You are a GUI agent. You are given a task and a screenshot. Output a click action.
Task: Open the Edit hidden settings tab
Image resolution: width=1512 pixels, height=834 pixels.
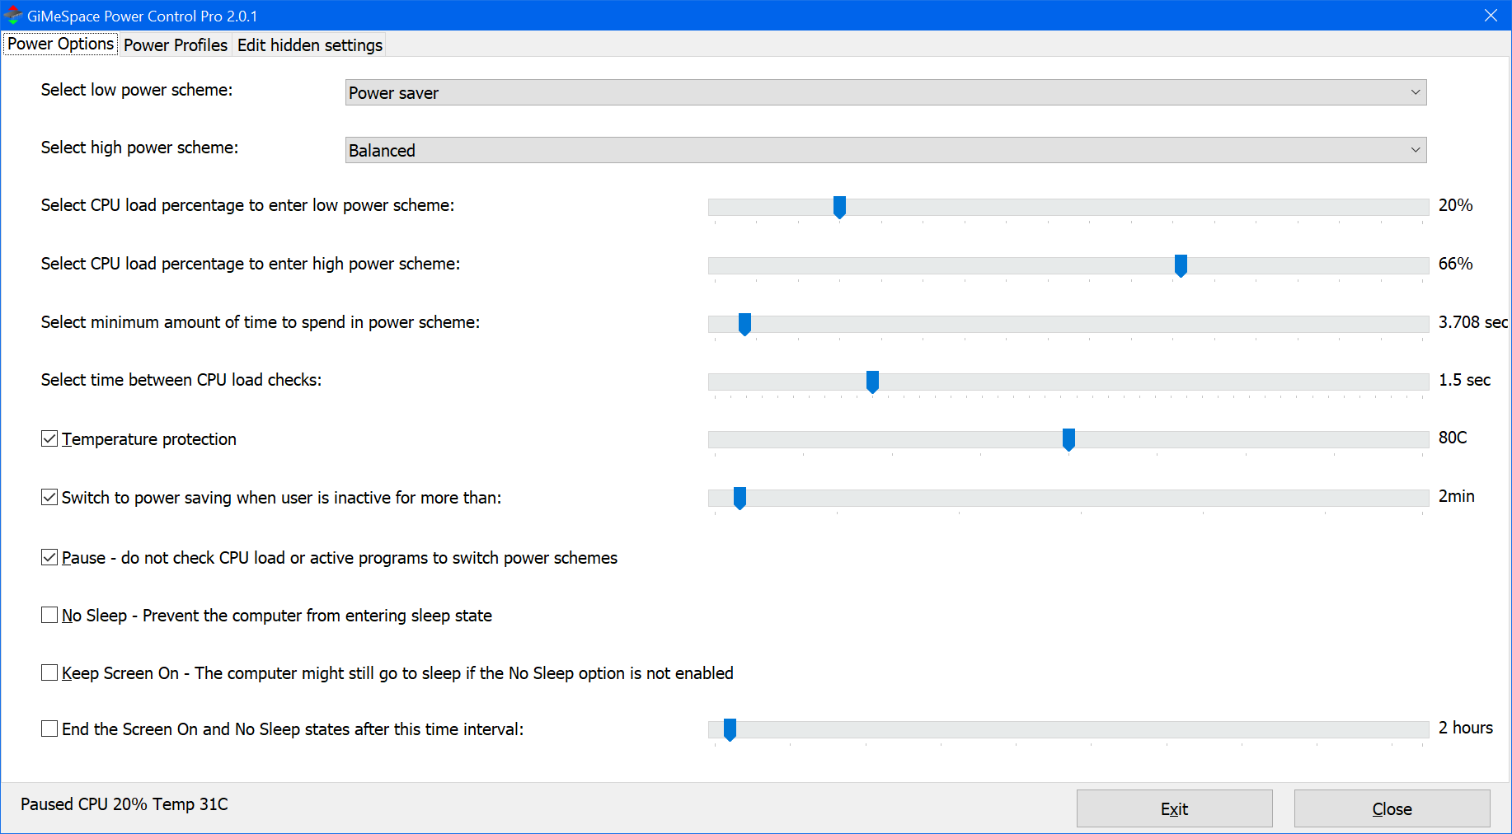309,45
